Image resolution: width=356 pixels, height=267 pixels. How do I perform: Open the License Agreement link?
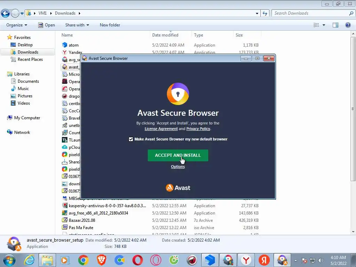(161, 129)
